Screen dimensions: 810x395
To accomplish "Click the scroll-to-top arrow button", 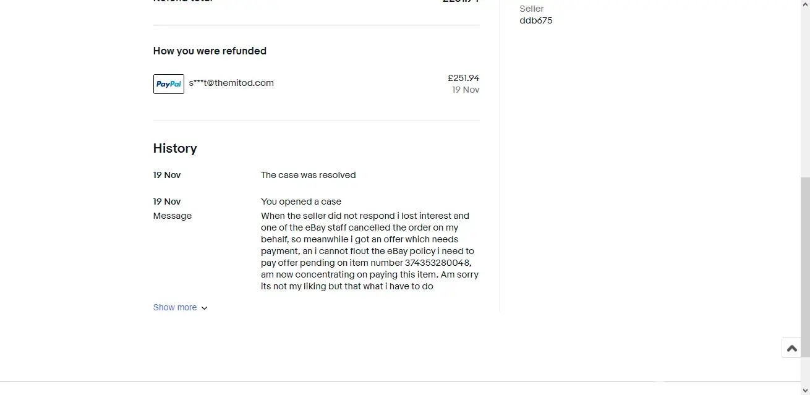I will point(791,348).
